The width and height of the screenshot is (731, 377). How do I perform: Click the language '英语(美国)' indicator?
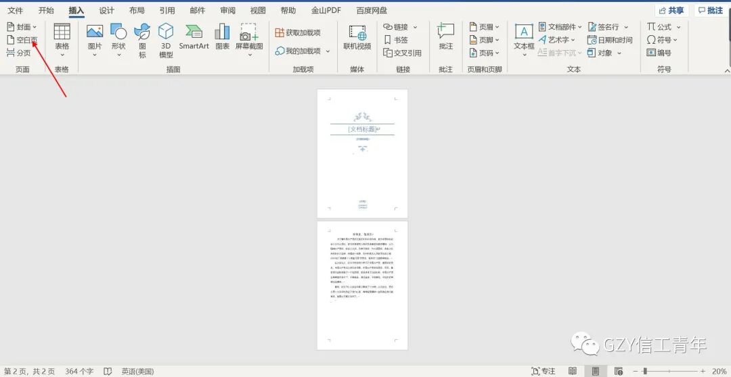pyautogui.click(x=137, y=372)
